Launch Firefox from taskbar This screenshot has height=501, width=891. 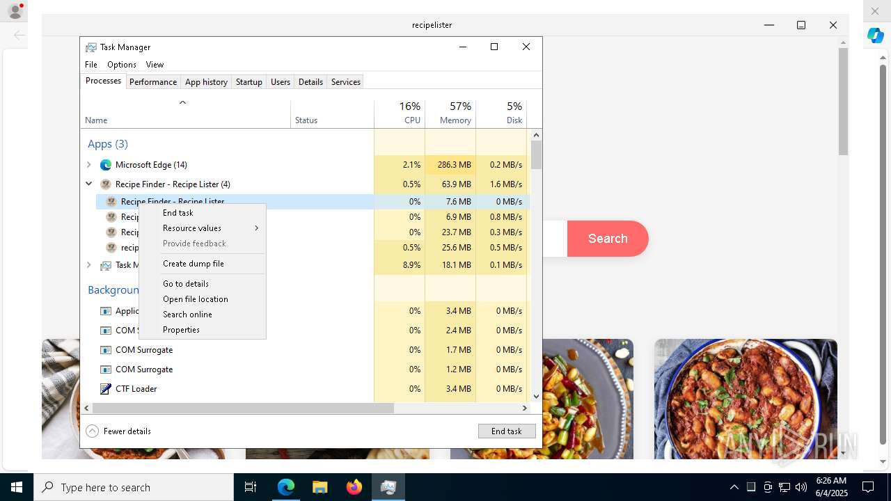click(354, 487)
